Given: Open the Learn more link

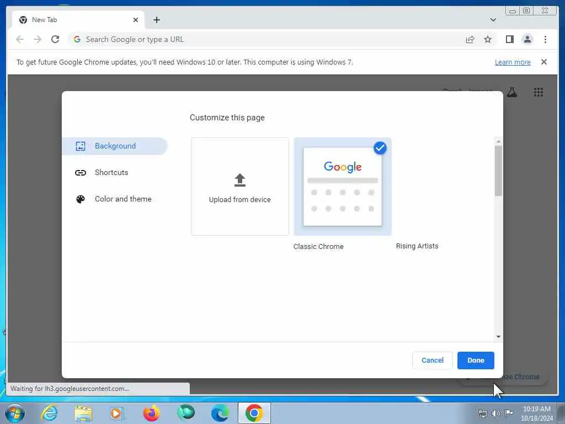Looking at the screenshot, I should [513, 62].
